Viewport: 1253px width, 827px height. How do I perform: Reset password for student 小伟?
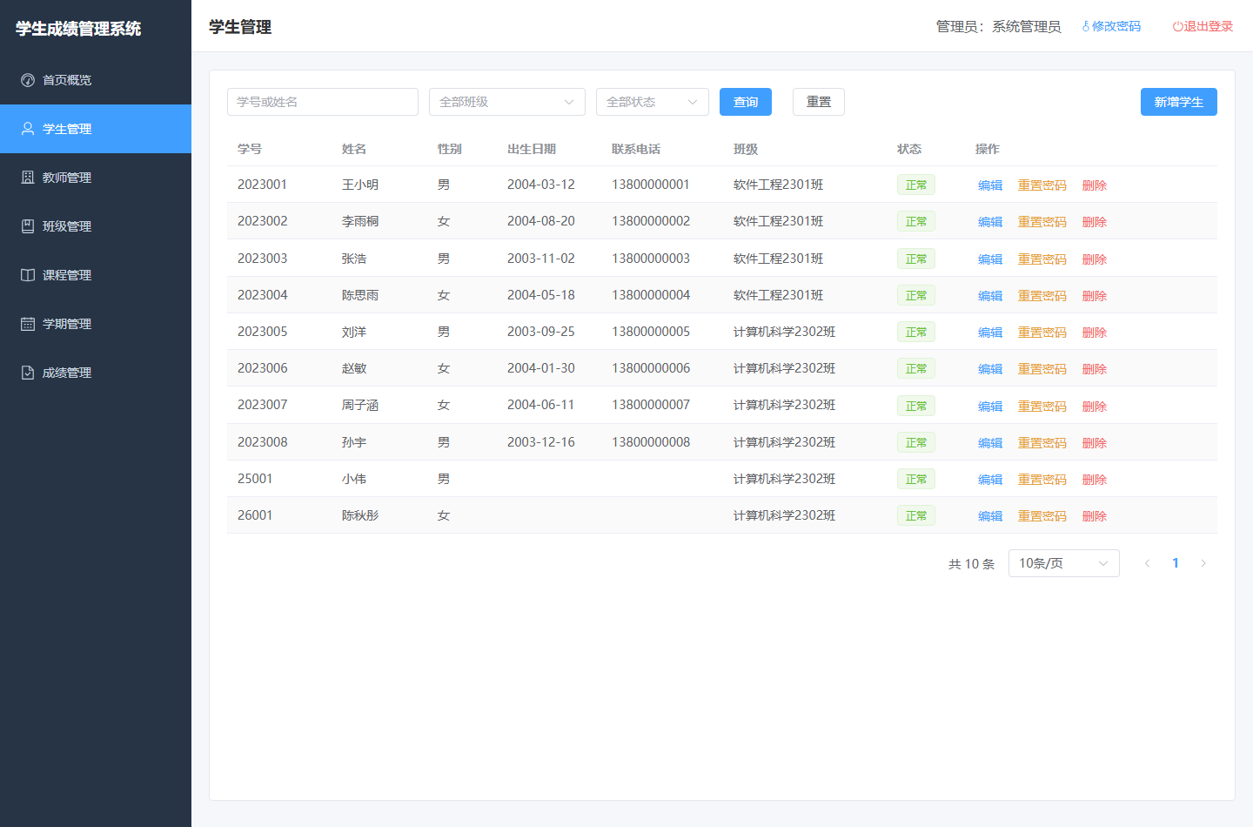coord(1042,480)
